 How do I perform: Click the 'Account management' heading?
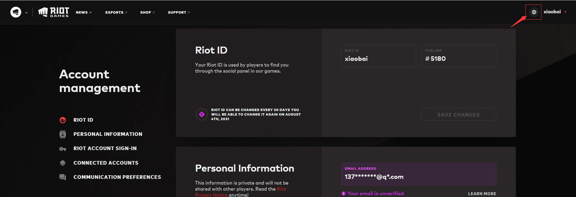100,81
